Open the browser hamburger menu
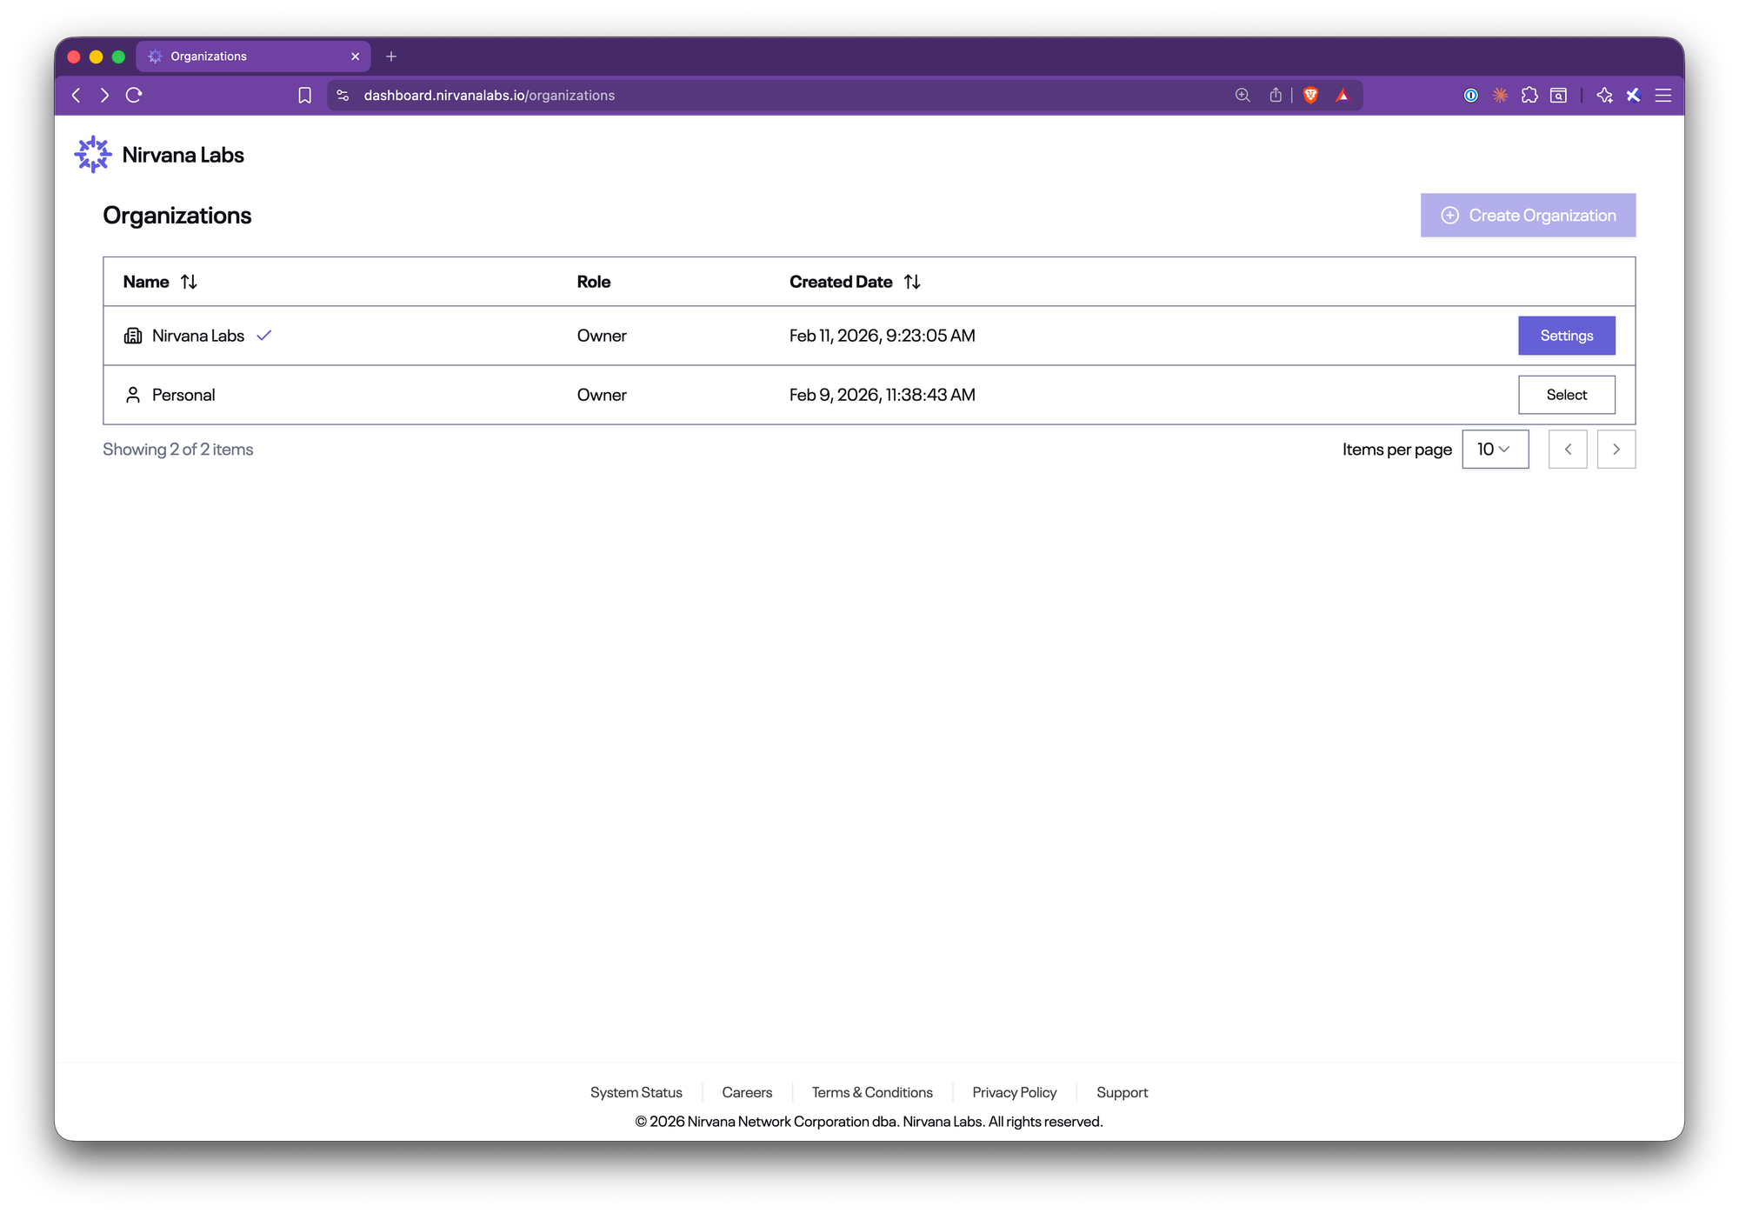Screen dimensions: 1739x1213 (x=1662, y=96)
